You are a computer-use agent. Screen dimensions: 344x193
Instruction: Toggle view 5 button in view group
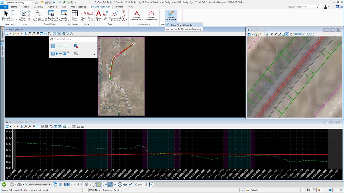(x=71, y=184)
